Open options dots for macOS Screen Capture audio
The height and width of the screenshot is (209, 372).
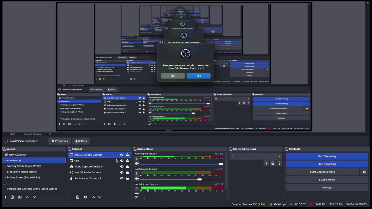[137, 189]
